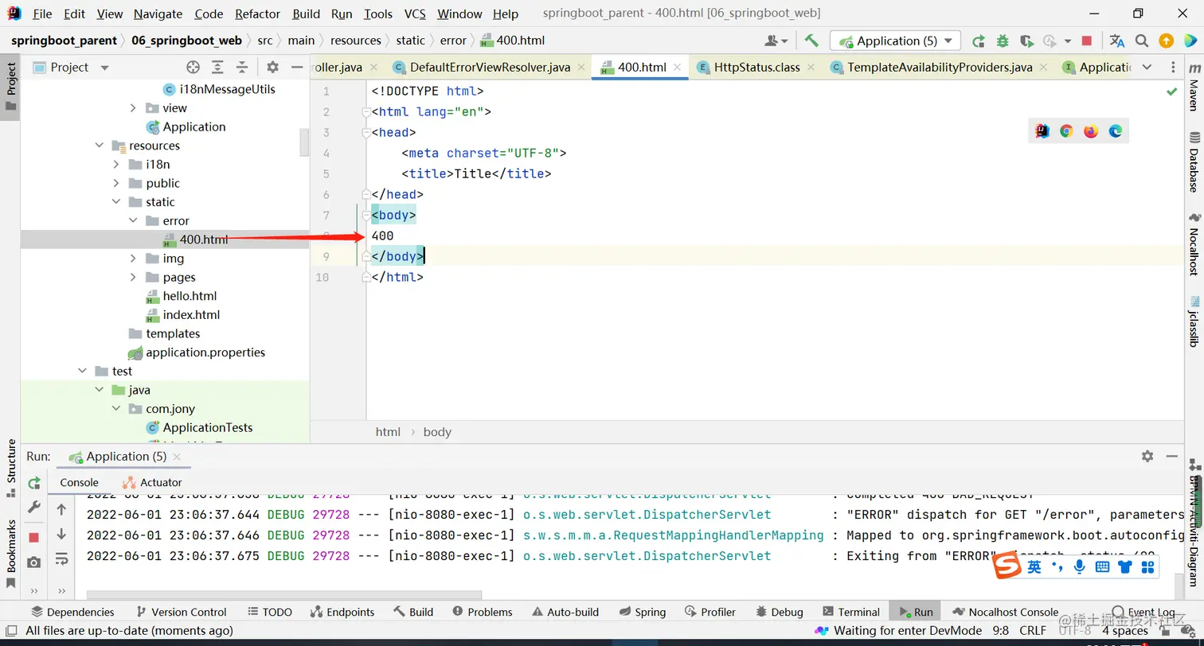Start debugging with the top toolbar bug icon
Viewport: 1204px width, 646px height.
(1003, 41)
